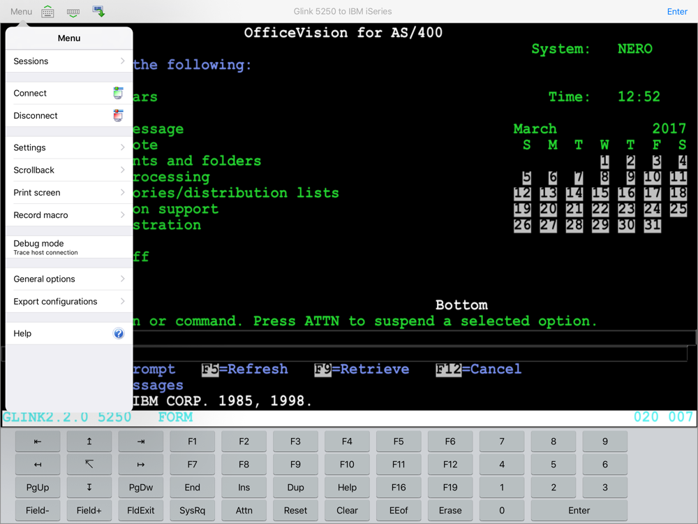The image size is (698, 524).
Task: Click the F12 function key button
Action: [x=450, y=465]
